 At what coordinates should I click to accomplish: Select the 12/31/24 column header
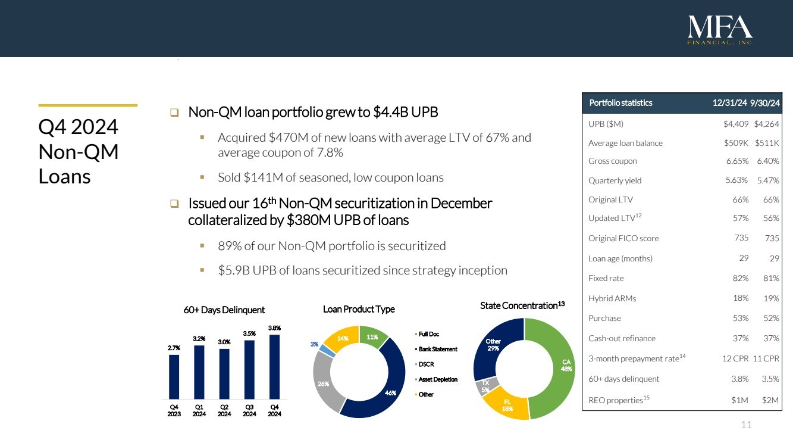click(731, 102)
